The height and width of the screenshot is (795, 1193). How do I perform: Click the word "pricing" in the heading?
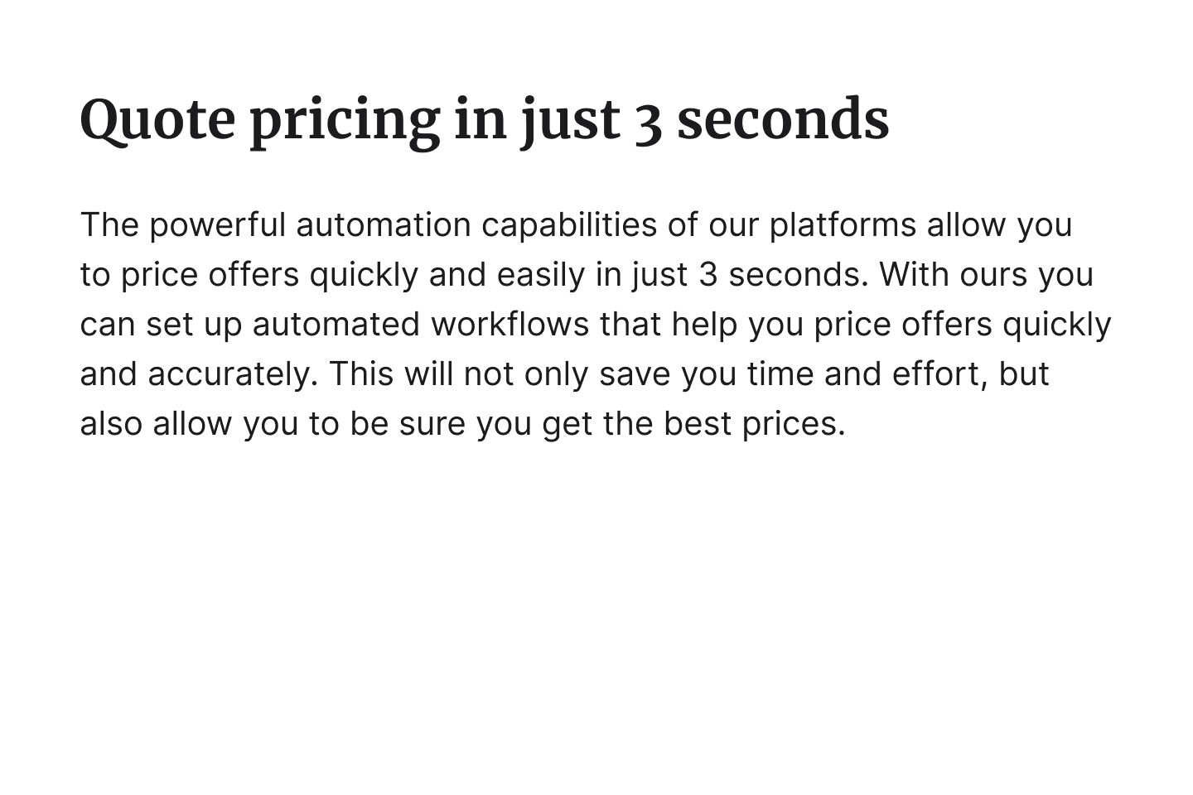click(345, 120)
